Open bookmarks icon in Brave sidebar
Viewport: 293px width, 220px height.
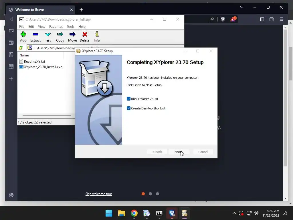coord(11,55)
